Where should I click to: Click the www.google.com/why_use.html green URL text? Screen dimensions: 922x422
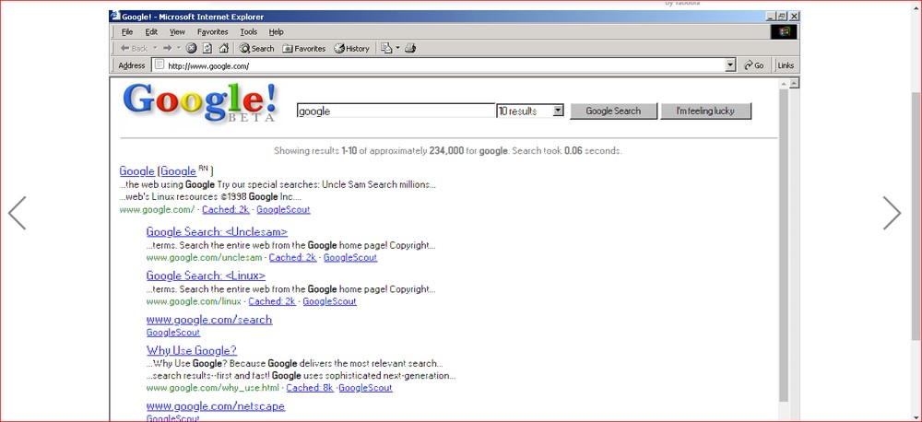[213, 388]
